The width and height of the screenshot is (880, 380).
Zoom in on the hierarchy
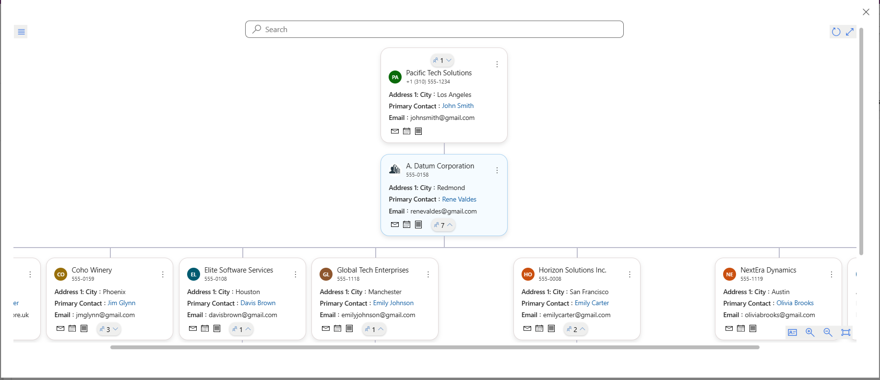[x=810, y=332]
